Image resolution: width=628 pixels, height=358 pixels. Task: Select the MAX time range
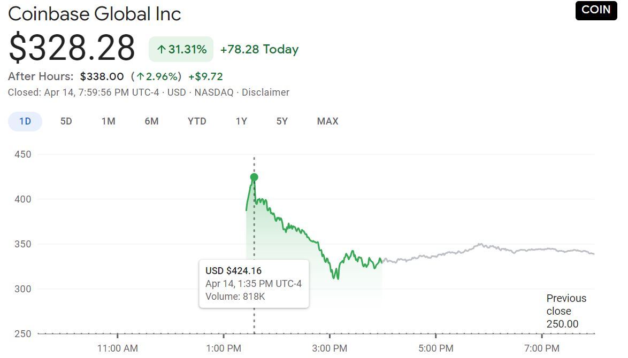[327, 121]
